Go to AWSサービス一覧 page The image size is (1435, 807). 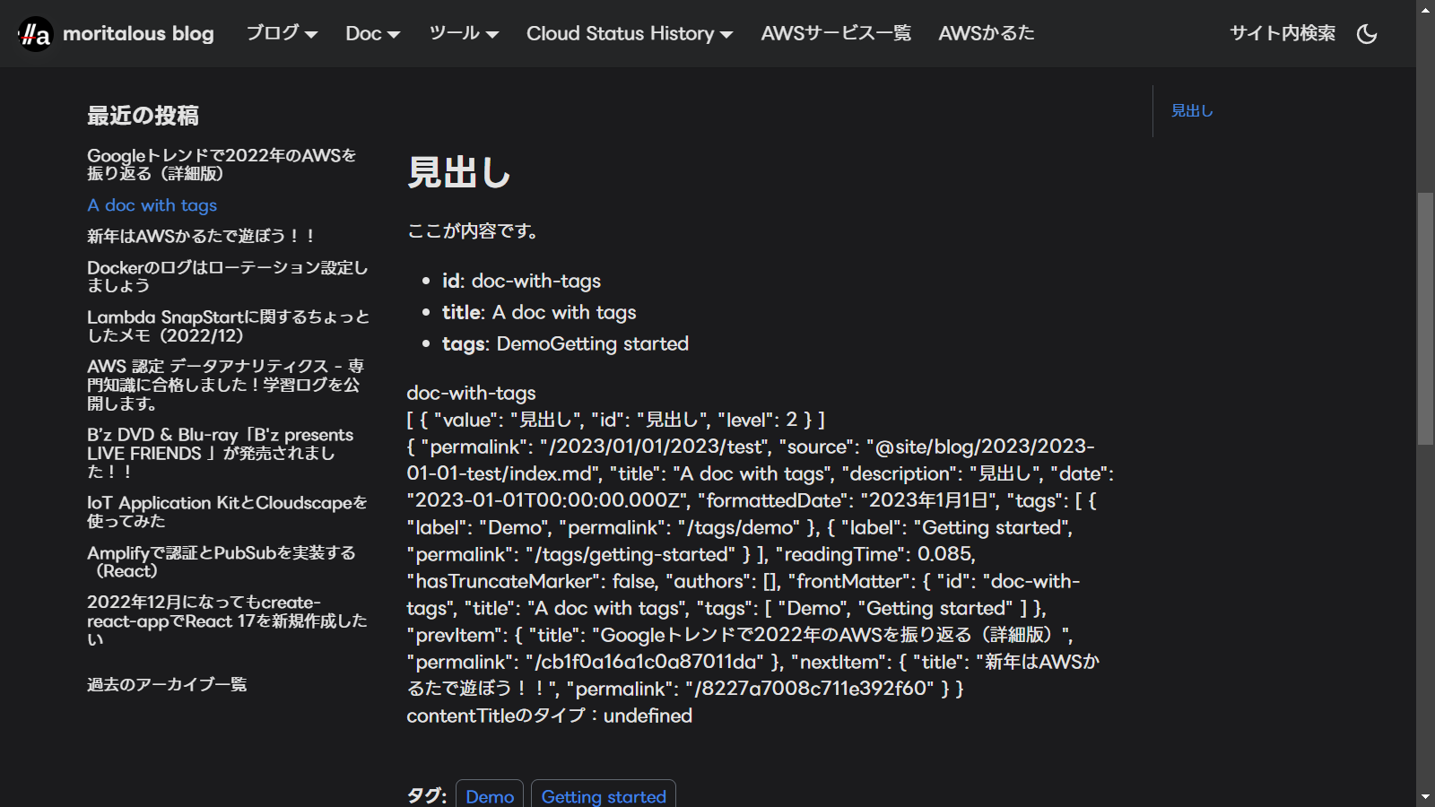(835, 33)
